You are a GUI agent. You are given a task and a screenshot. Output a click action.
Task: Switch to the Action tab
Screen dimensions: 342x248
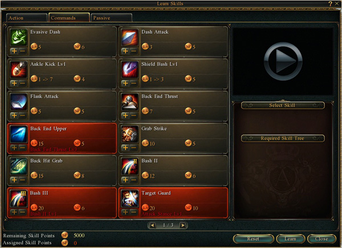(27, 18)
